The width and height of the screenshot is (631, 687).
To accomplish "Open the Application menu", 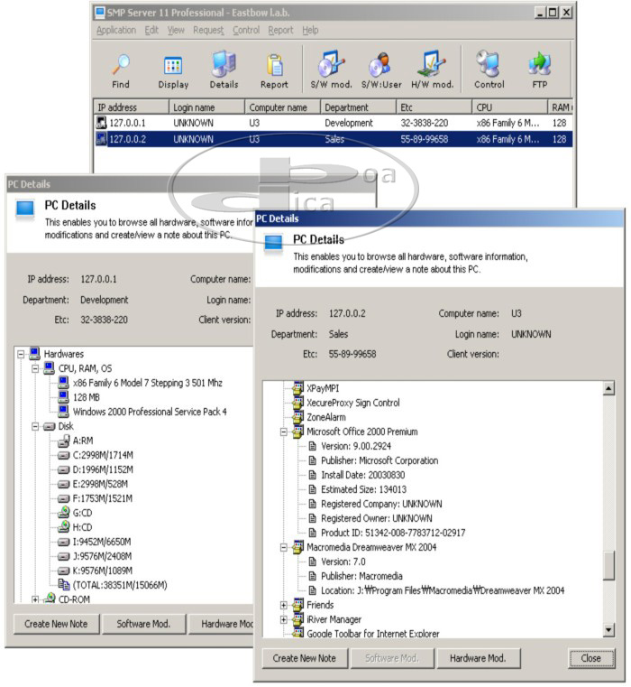I will [x=115, y=30].
